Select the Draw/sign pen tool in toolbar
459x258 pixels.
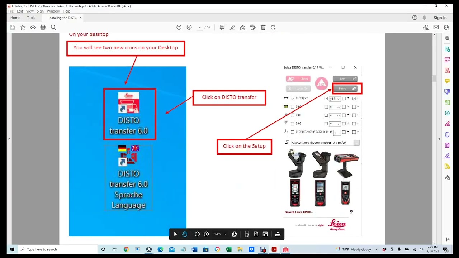tap(242, 27)
